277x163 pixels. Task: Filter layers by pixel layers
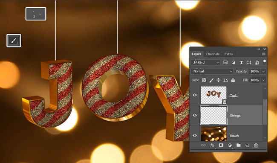[225, 62]
